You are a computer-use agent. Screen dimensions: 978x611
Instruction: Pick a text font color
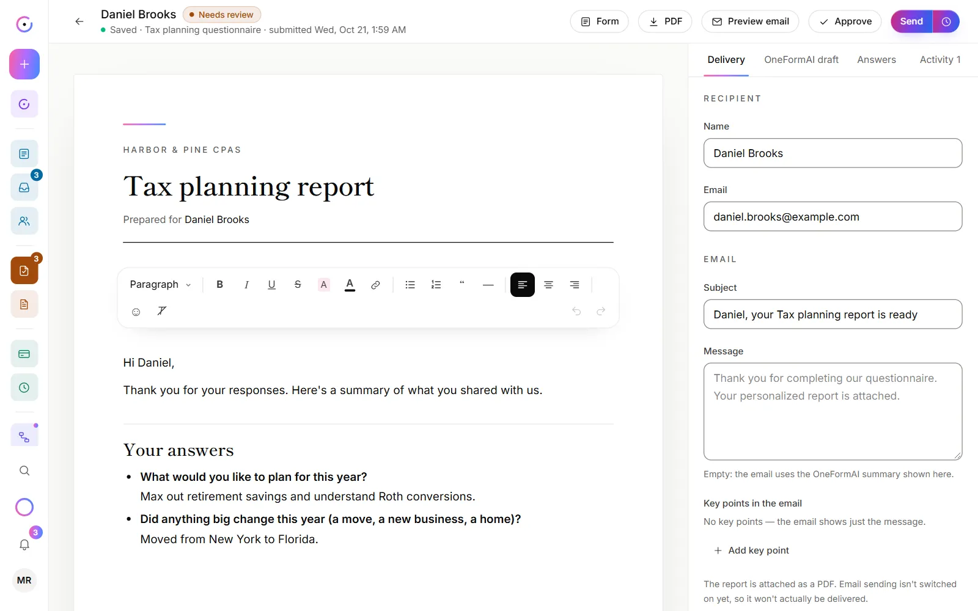click(350, 285)
